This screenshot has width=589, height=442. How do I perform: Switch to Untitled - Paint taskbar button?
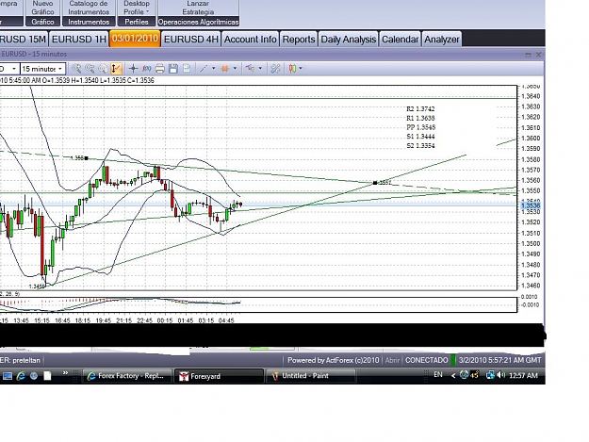click(x=311, y=376)
